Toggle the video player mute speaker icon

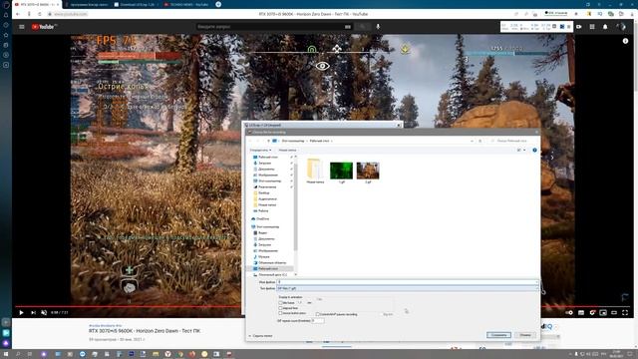click(44, 312)
